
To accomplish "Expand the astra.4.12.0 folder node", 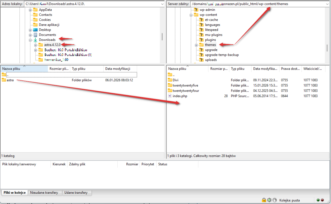I will [x=36, y=45].
